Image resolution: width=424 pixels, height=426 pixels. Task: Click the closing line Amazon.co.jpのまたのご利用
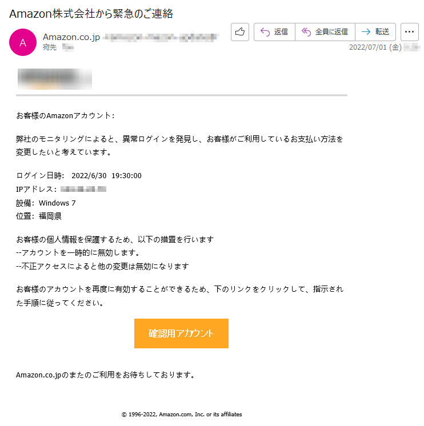point(105,375)
